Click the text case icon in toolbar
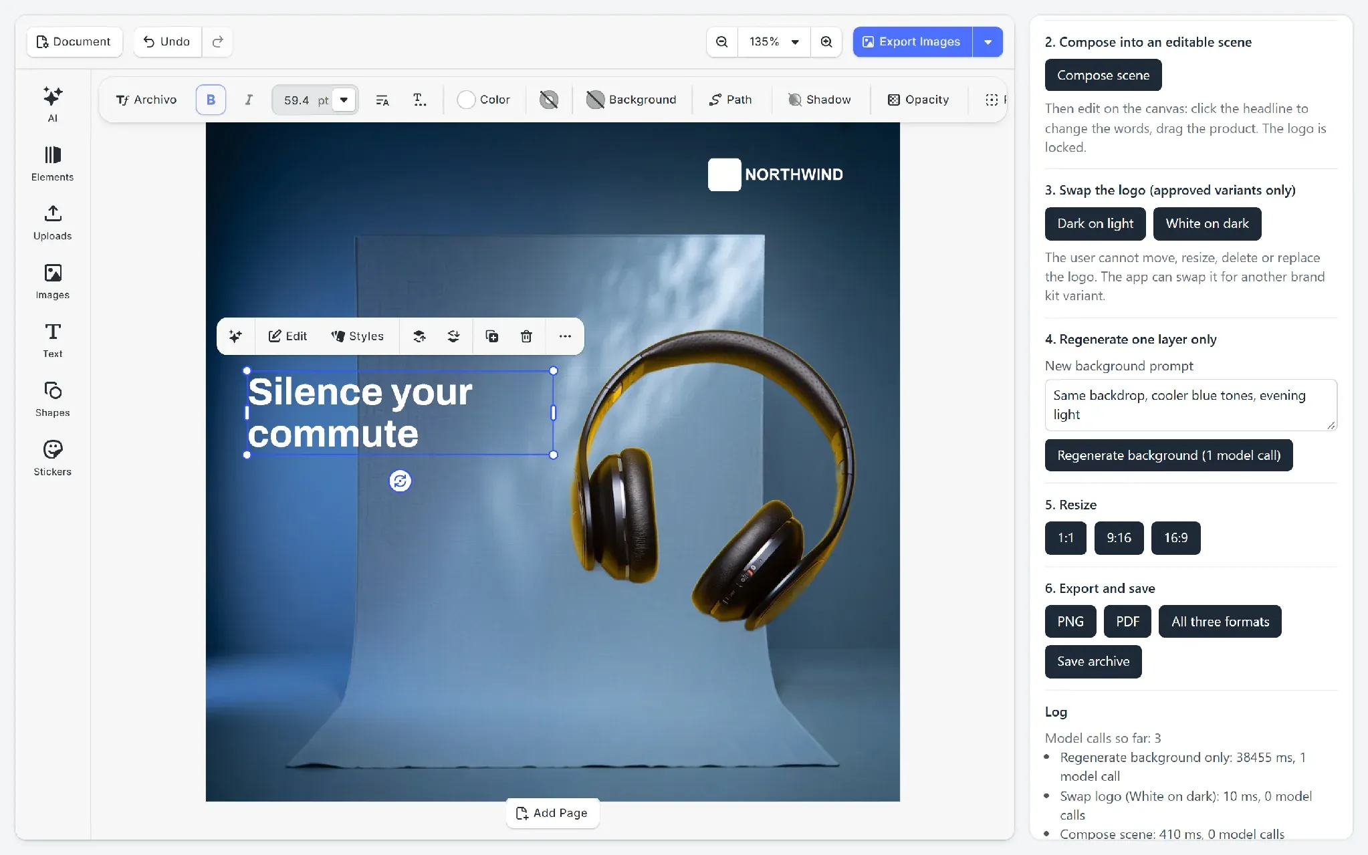The image size is (1368, 855). point(419,100)
